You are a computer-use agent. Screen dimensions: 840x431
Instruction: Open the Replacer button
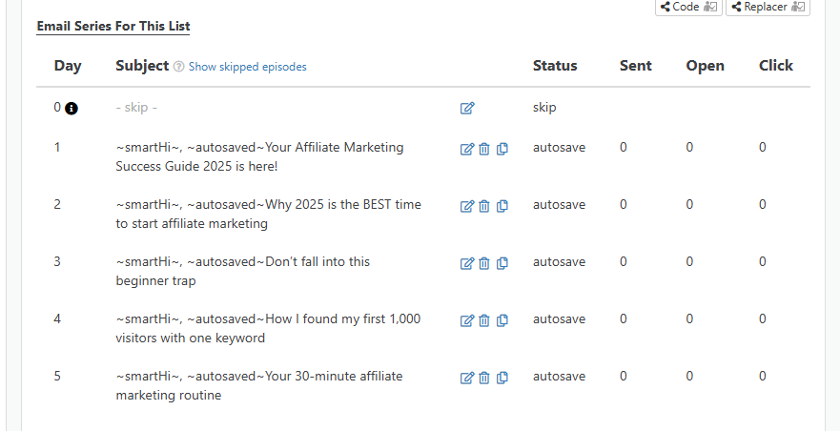click(768, 7)
